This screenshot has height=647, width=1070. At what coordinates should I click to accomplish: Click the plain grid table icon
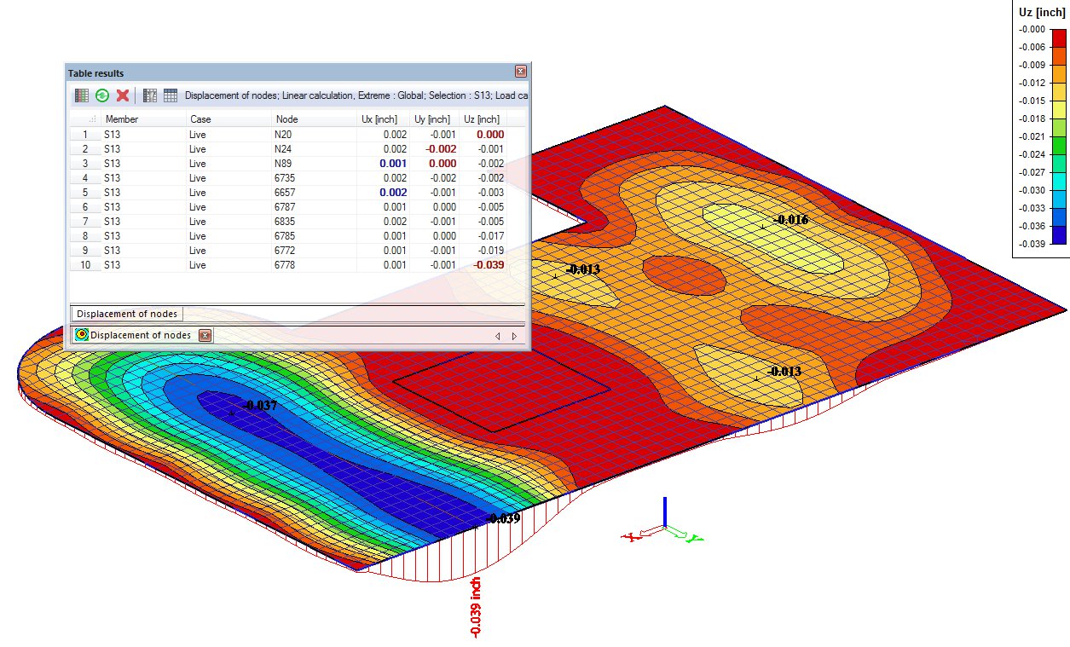point(171,95)
